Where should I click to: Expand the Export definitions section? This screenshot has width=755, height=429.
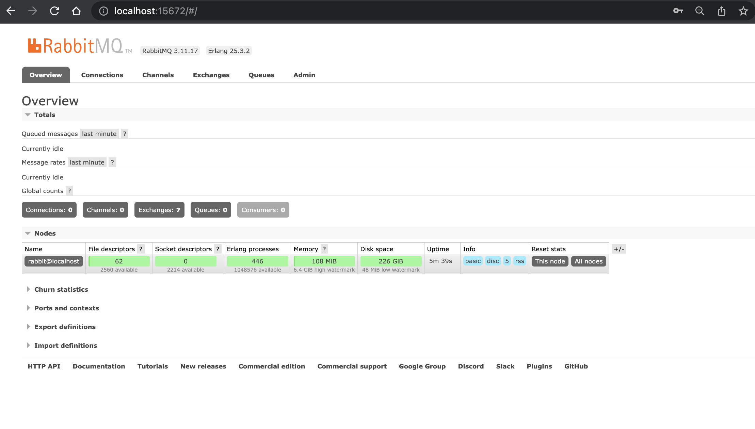tap(65, 327)
